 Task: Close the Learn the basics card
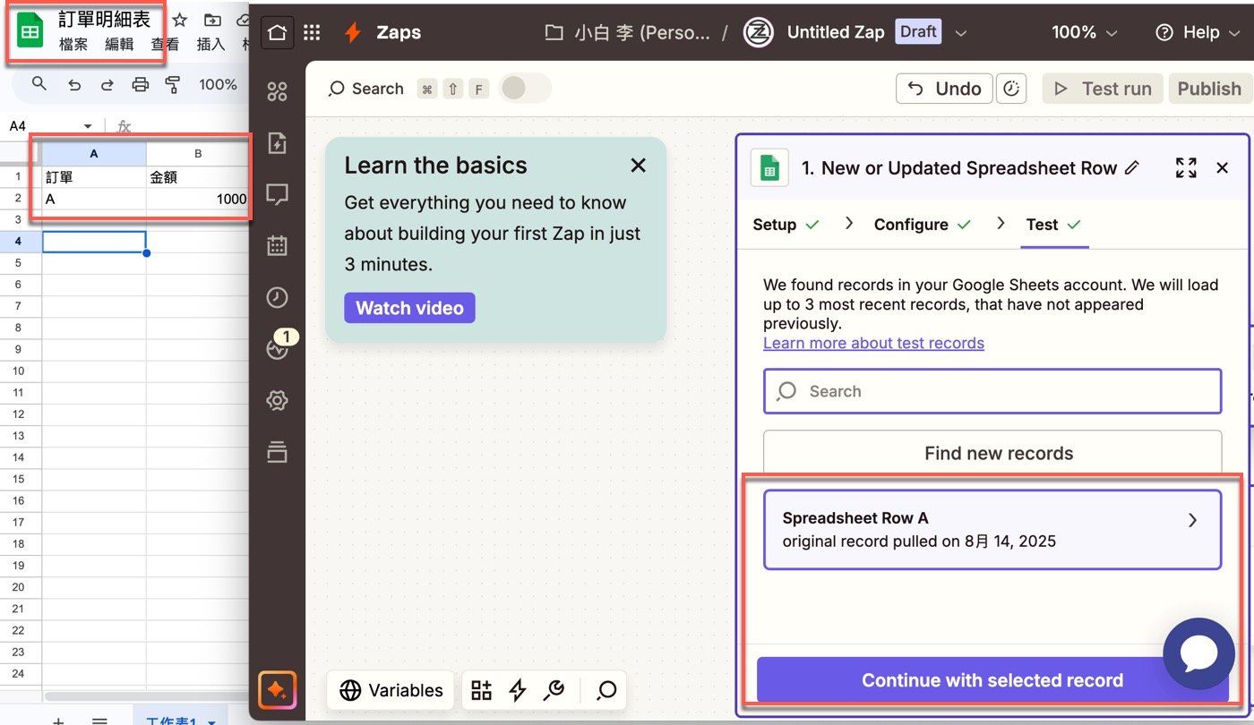[638, 166]
